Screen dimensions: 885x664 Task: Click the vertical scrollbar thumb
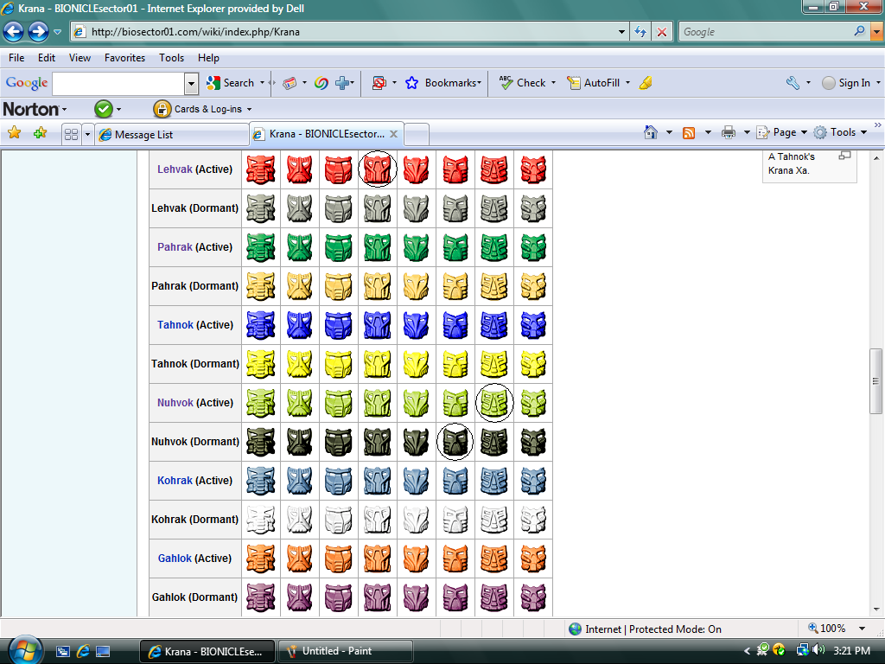pos(876,381)
